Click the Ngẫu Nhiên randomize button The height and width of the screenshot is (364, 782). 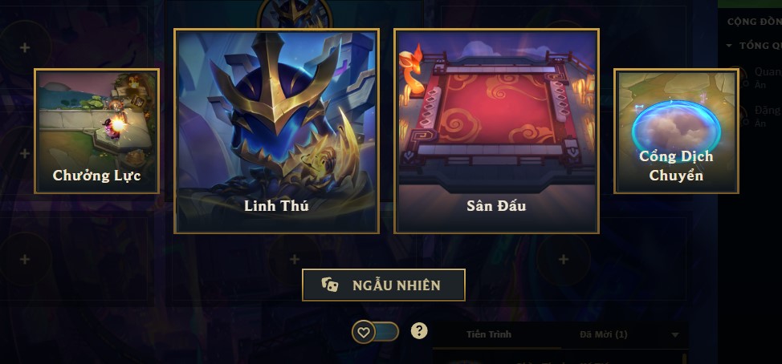[384, 285]
